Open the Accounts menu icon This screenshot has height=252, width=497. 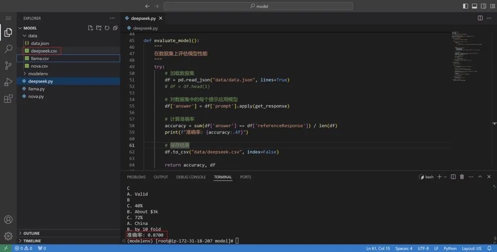tap(8, 219)
